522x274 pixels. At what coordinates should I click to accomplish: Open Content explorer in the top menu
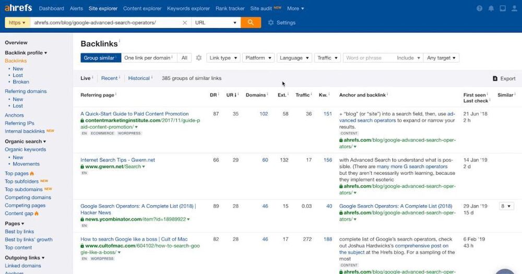[x=142, y=8]
